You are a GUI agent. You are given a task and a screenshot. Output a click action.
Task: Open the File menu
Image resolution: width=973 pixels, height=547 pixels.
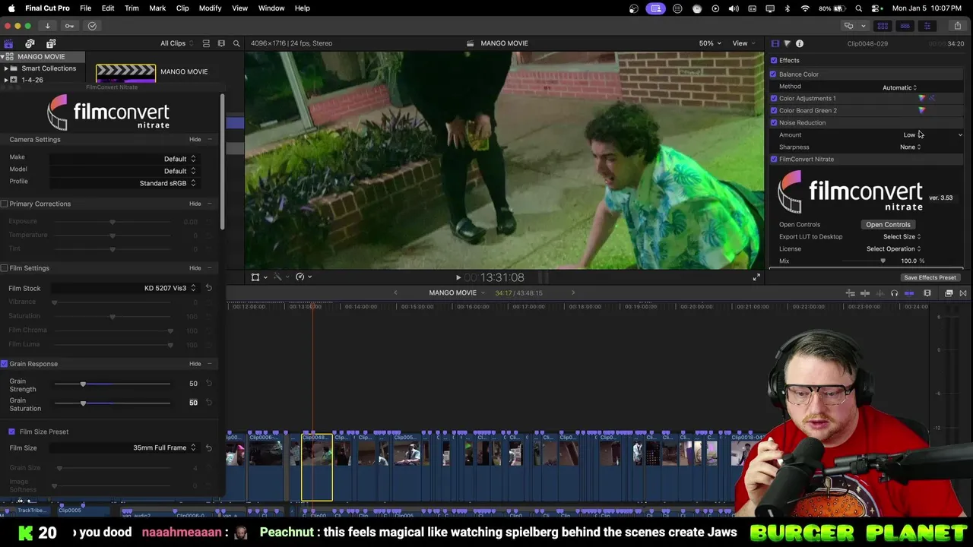coord(86,8)
